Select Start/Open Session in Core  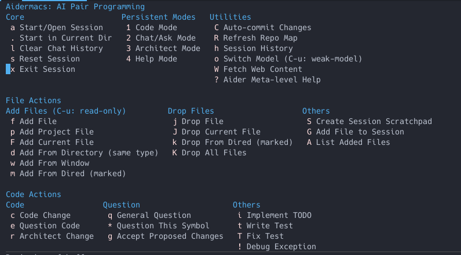tap(61, 27)
